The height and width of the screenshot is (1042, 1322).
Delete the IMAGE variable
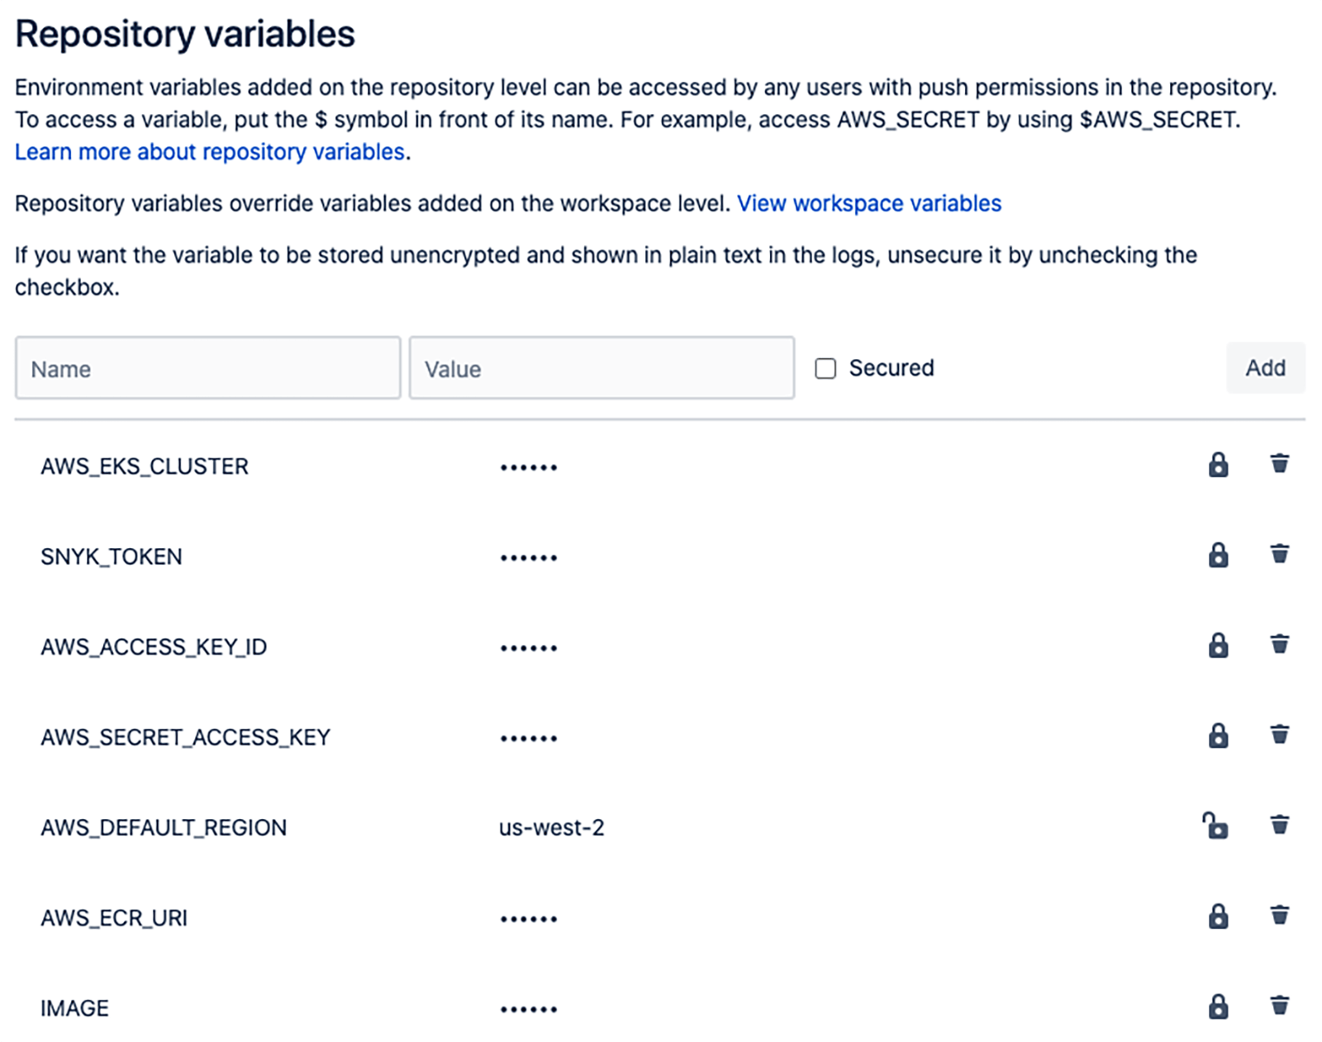click(1279, 1006)
